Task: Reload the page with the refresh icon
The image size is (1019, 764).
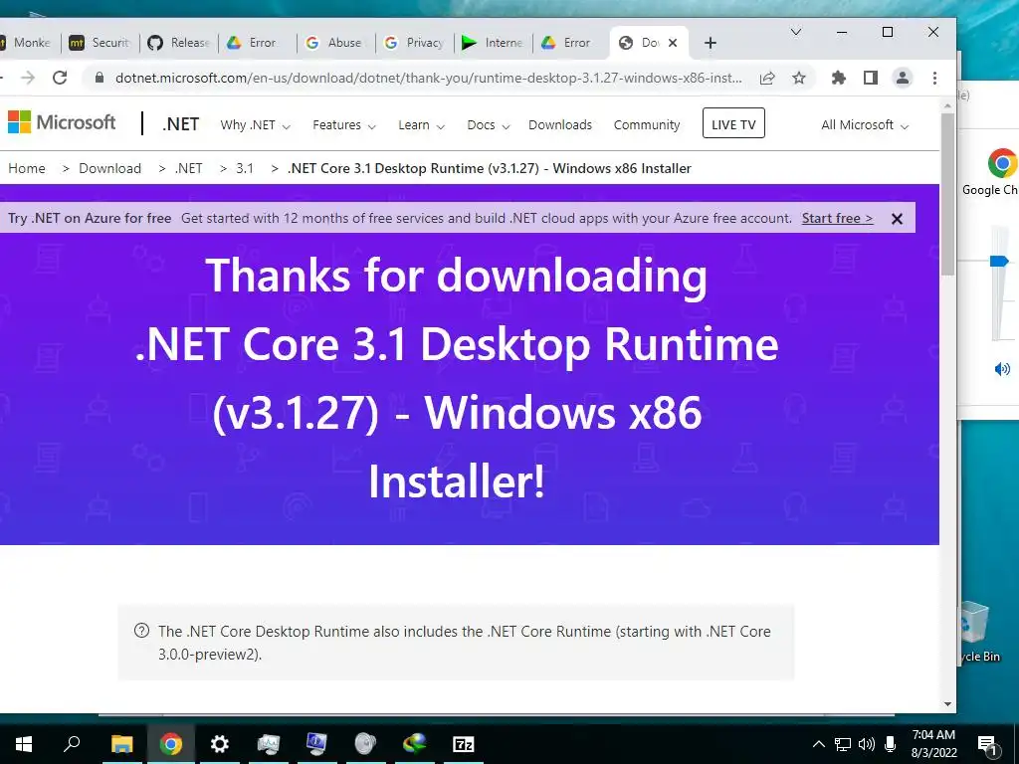Action: pyautogui.click(x=60, y=78)
